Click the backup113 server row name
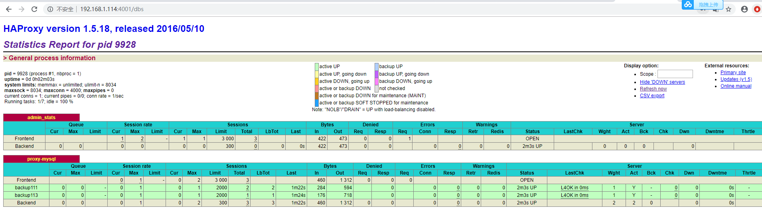The image size is (762, 218). click(26, 195)
